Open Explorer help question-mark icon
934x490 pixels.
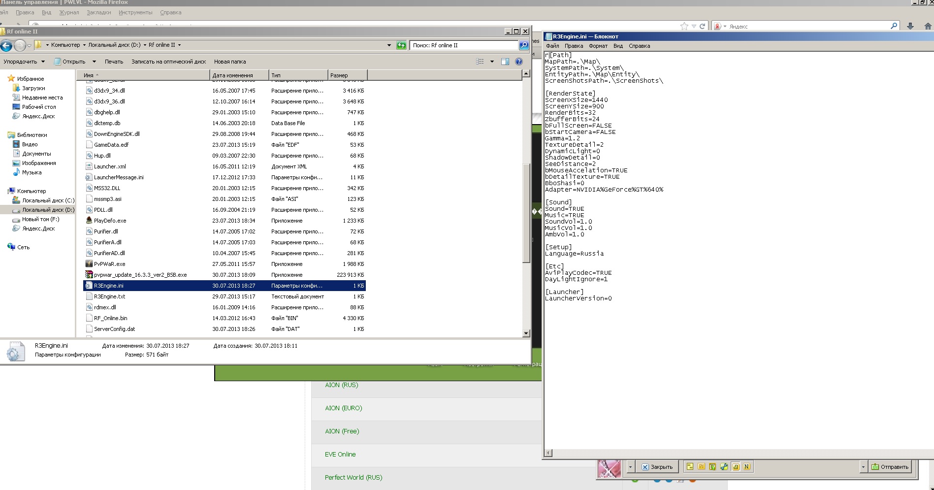pyautogui.click(x=519, y=62)
